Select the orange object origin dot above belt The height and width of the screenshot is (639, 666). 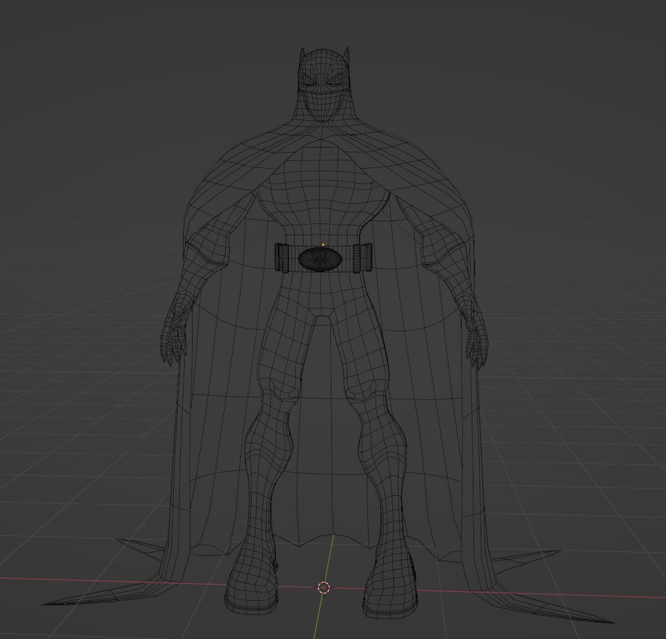pos(323,245)
